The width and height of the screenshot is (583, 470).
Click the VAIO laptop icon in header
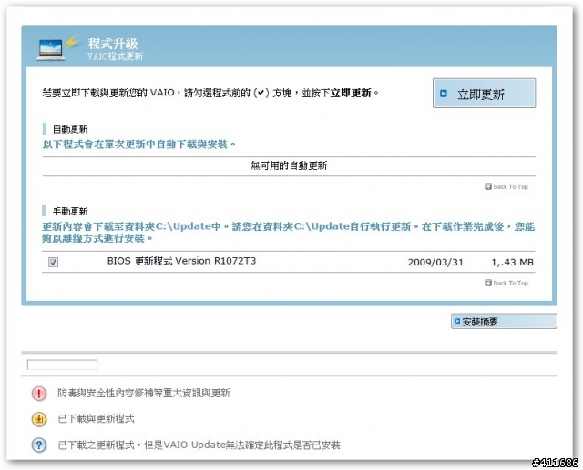[x=50, y=50]
